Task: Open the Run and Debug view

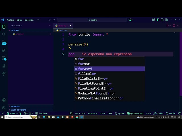Action: point(4,50)
